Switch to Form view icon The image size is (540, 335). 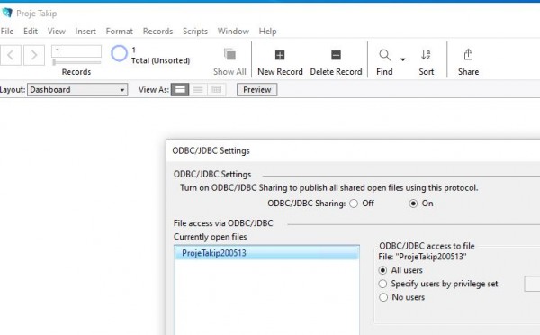(x=180, y=90)
